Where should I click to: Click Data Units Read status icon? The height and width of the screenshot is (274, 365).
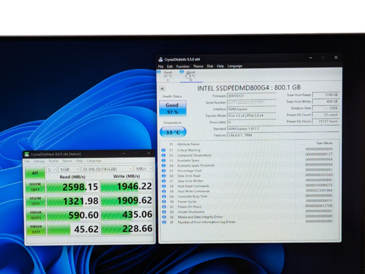[x=164, y=176]
